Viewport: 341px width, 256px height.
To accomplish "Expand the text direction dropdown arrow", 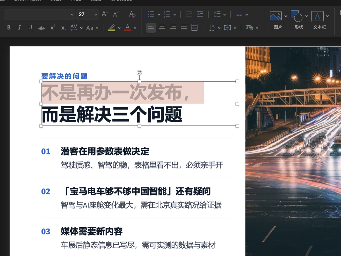I will [219, 28].
